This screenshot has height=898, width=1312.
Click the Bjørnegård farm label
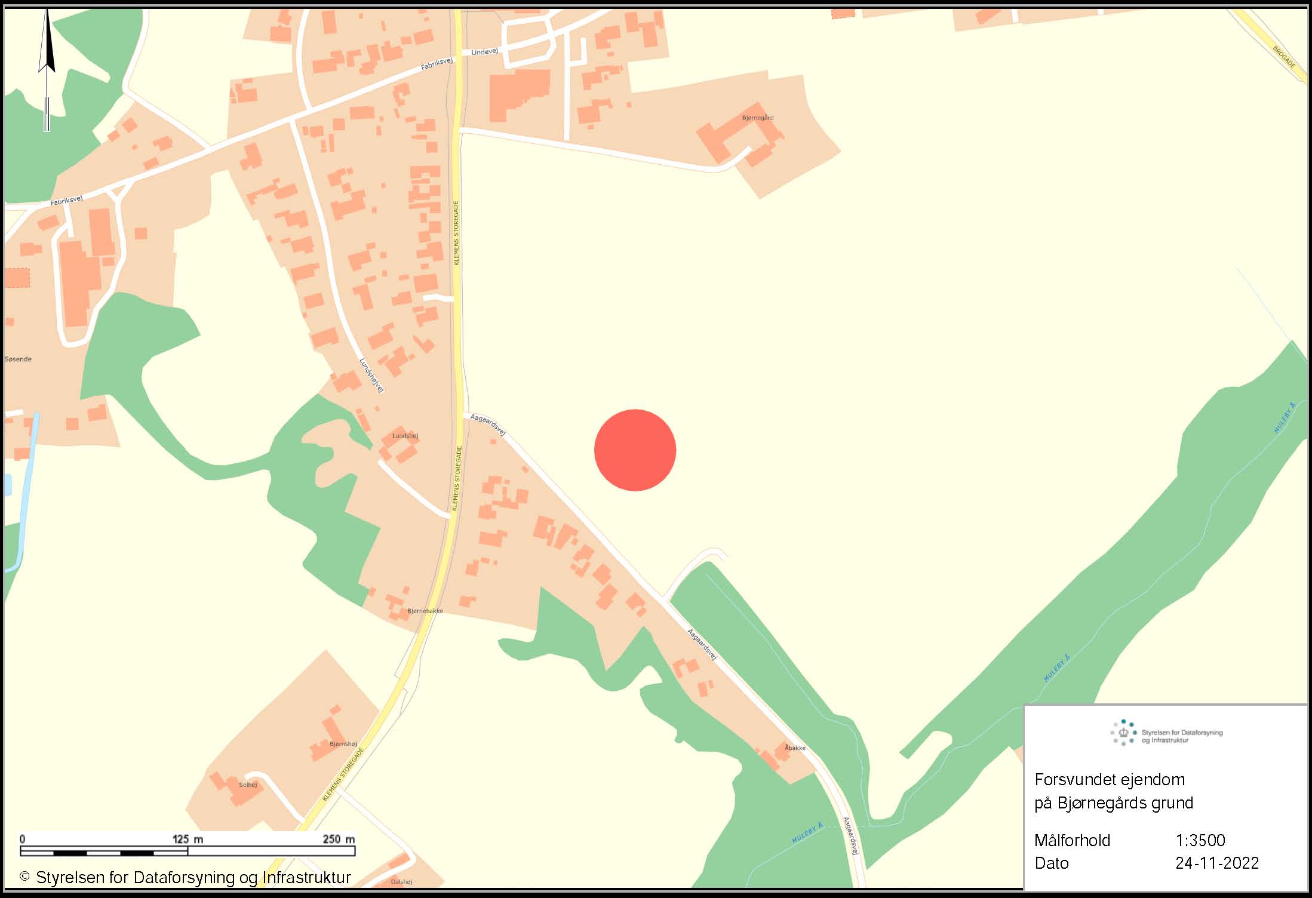tap(757, 118)
